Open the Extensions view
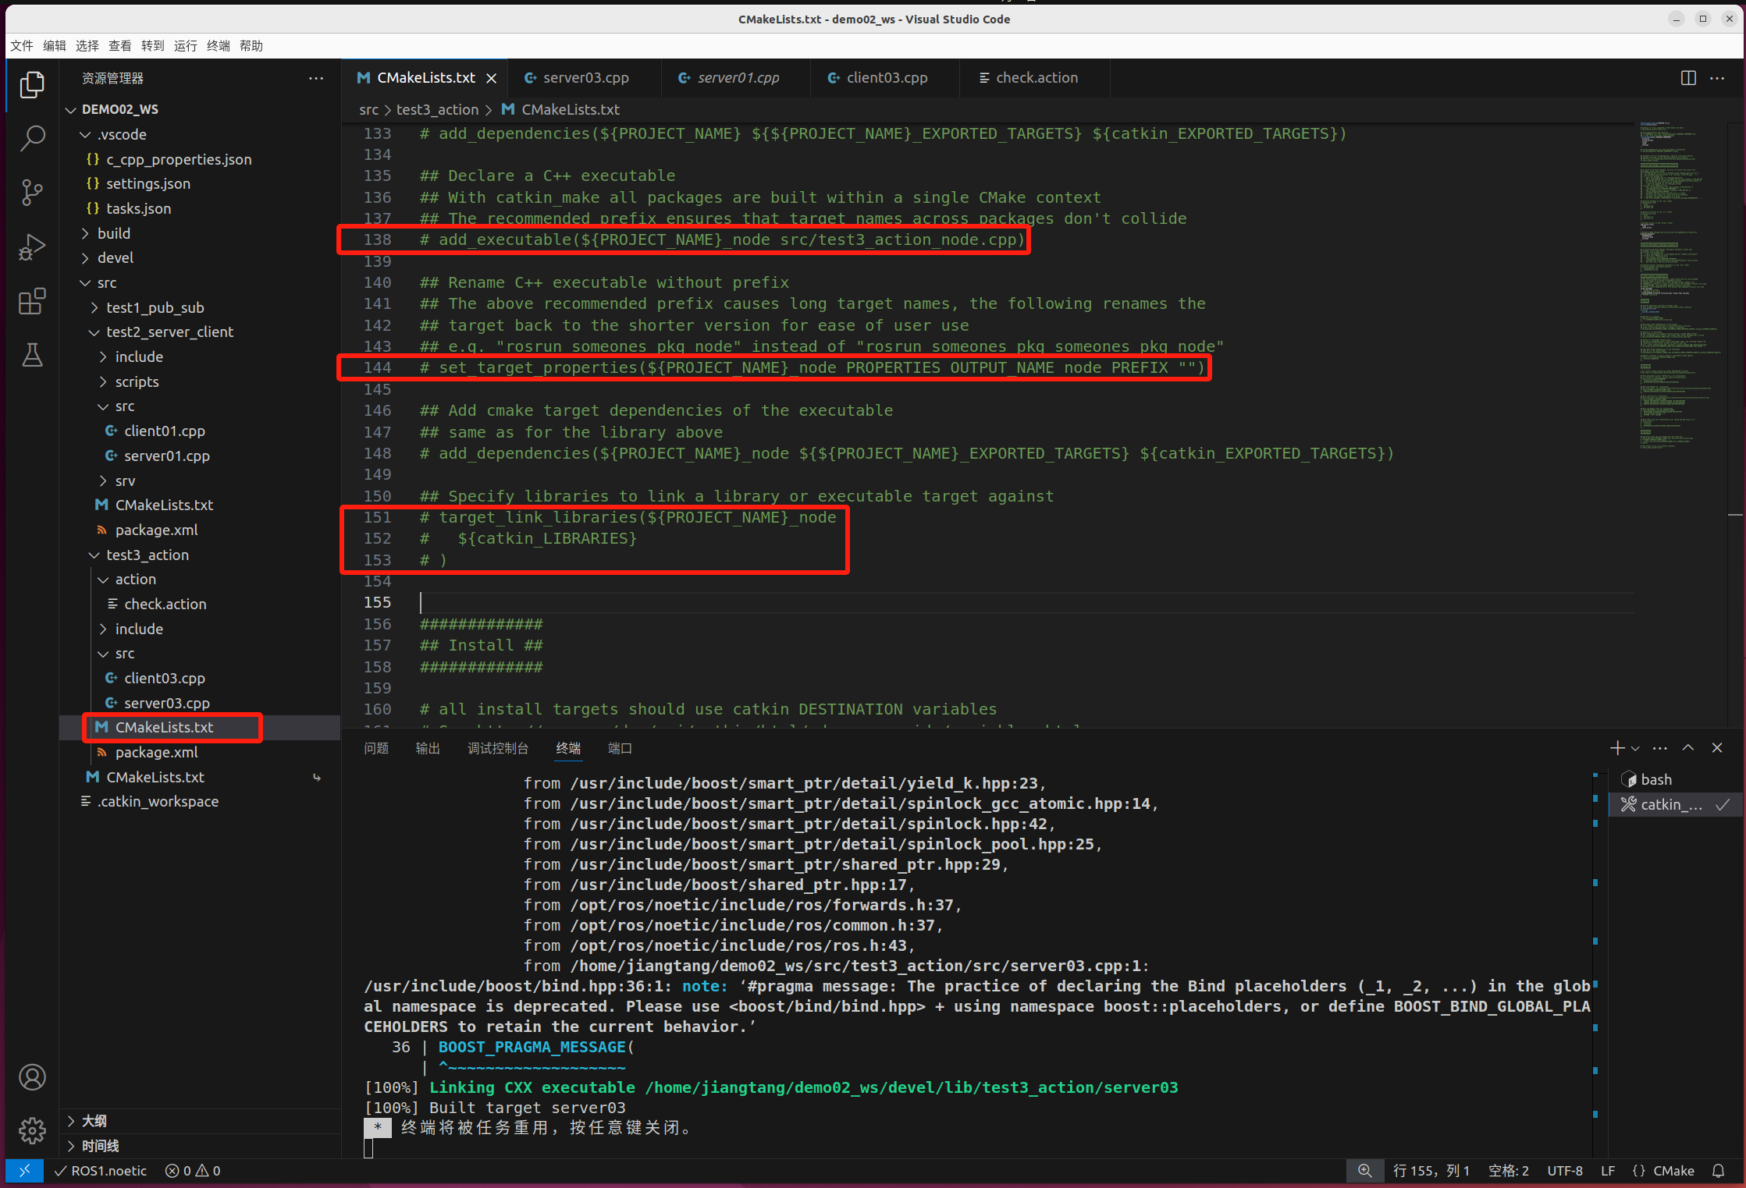1746x1188 pixels. coord(32,301)
